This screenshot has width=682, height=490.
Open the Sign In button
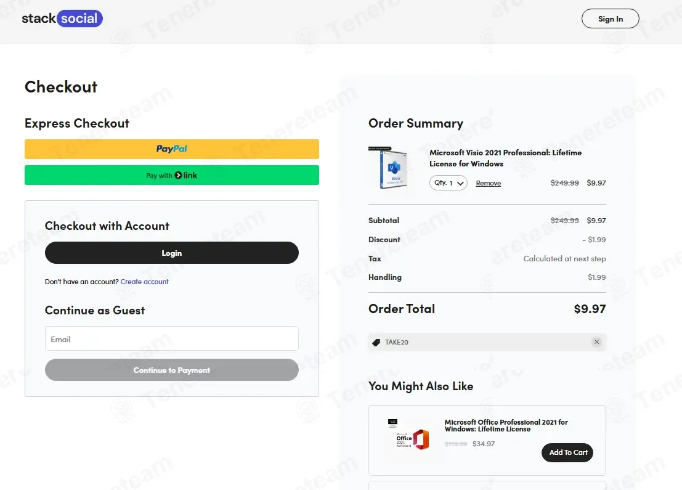click(611, 18)
